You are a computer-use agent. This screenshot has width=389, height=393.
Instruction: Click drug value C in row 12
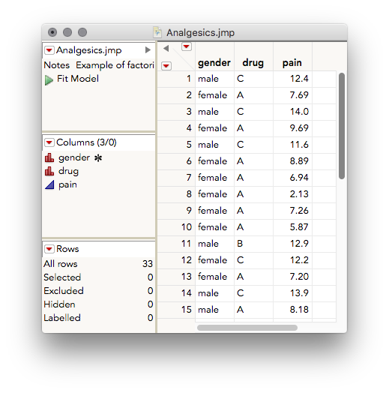pyautogui.click(x=240, y=260)
